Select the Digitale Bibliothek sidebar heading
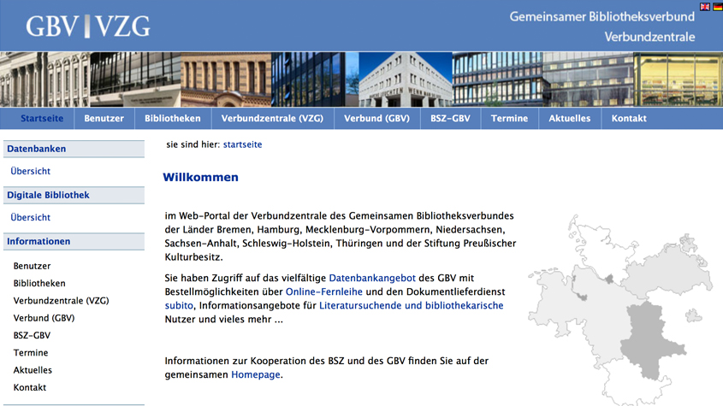The height and width of the screenshot is (406, 723). 74,195
